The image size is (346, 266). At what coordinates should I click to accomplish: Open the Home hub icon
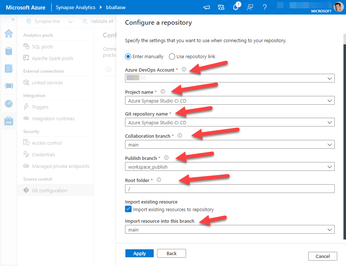(9, 33)
